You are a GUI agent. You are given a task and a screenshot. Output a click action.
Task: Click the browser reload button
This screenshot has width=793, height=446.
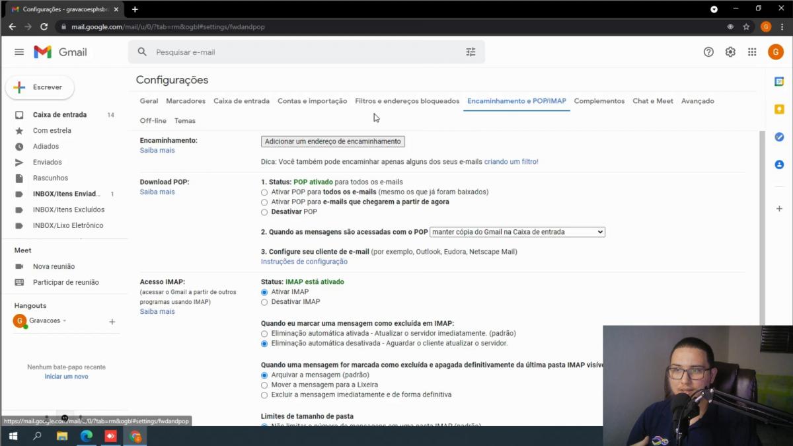[x=44, y=27]
